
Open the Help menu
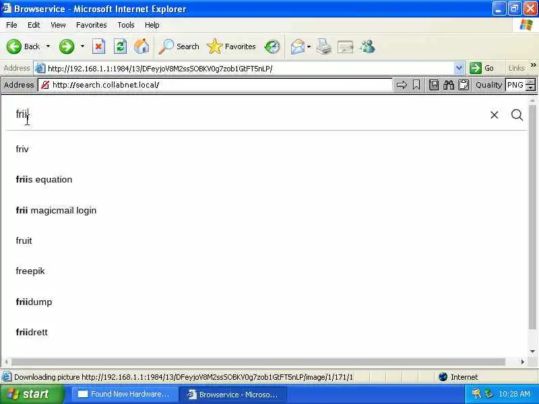[x=152, y=25]
